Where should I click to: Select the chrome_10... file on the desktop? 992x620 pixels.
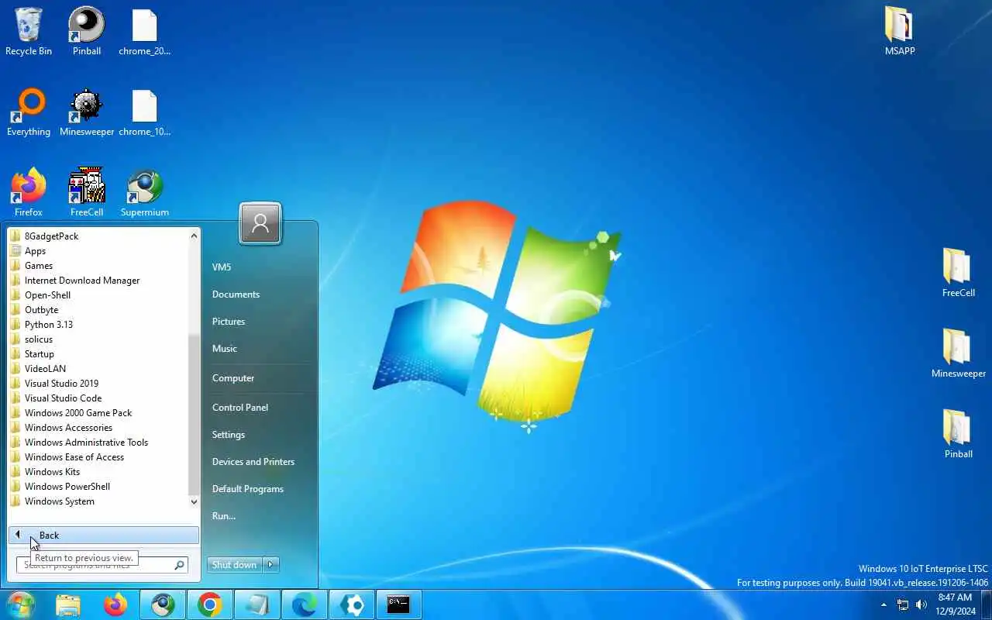point(144,112)
